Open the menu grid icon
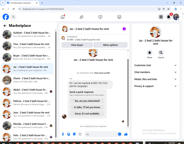Image resolution: width=184 pixels, height=144 pixels. click(x=161, y=17)
